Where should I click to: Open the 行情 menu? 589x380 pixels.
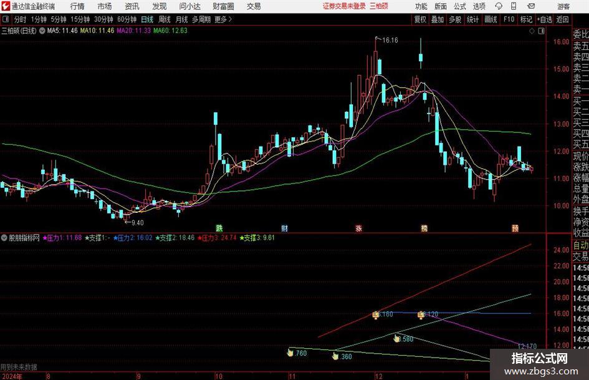click(77, 6)
